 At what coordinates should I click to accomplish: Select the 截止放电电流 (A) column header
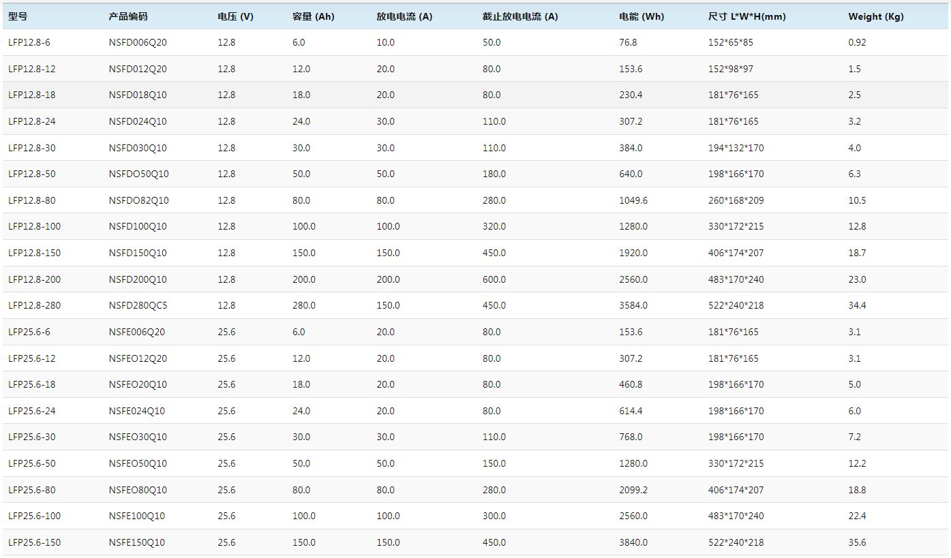519,16
